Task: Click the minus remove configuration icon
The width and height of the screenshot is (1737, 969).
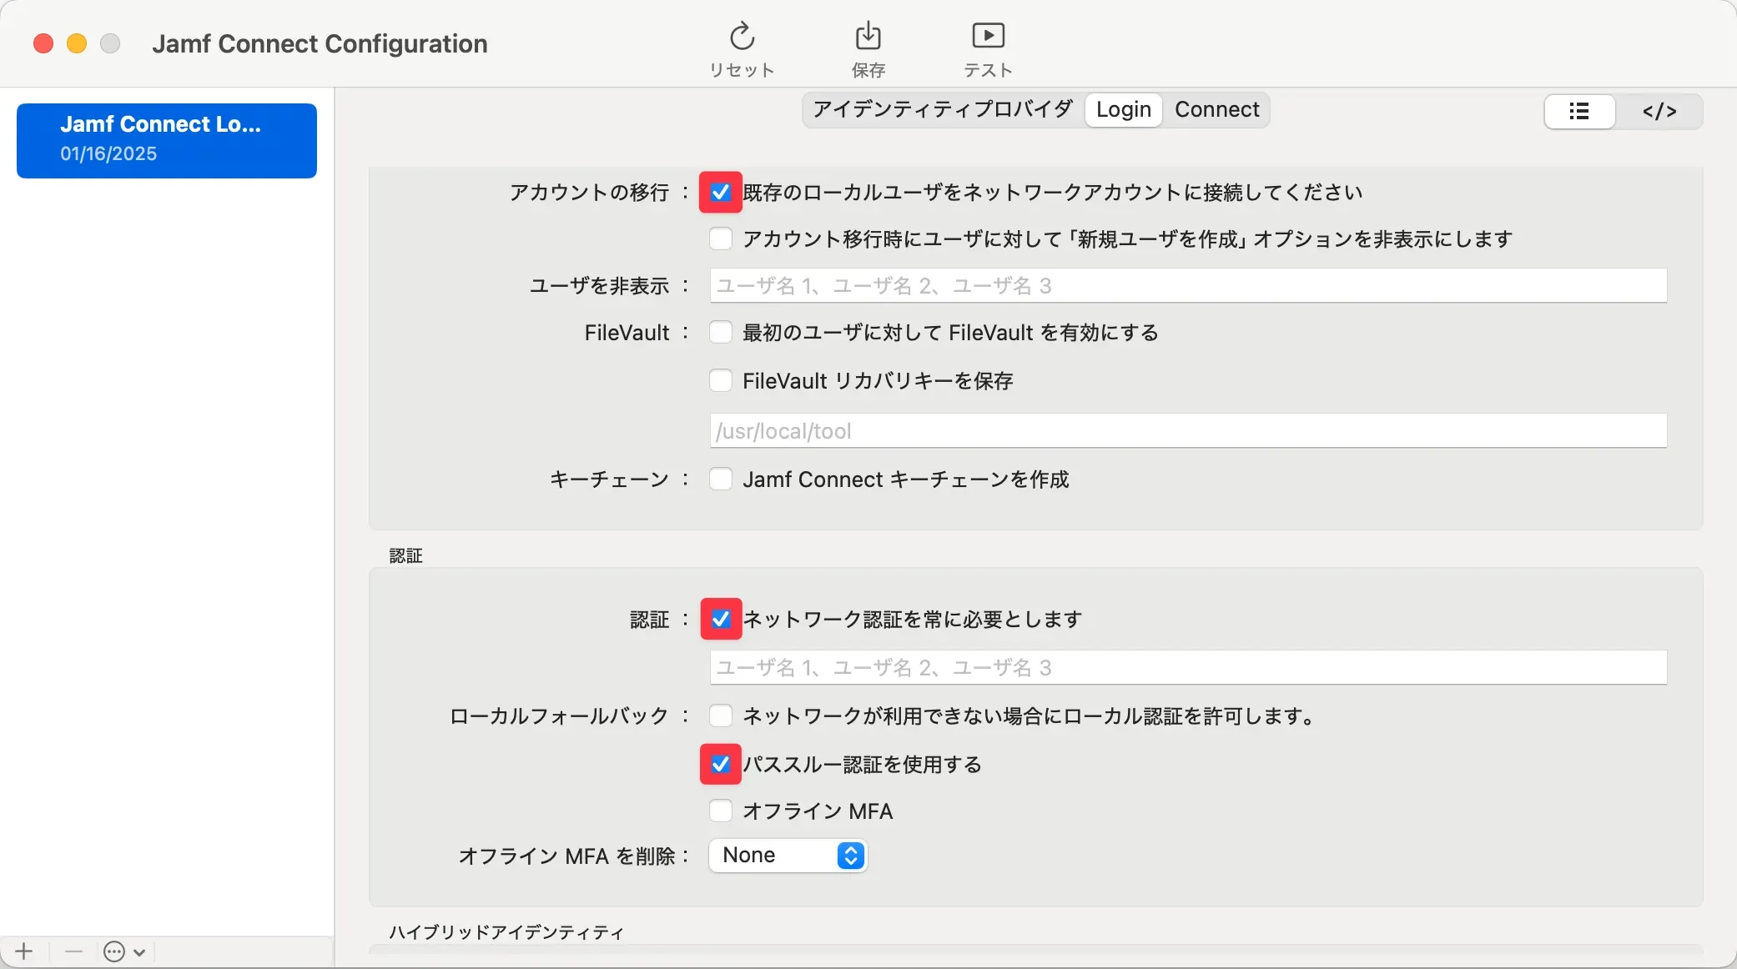Action: [x=73, y=951]
